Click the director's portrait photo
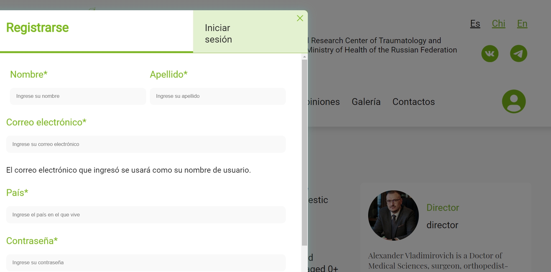Screen dimensions: 551x272 coord(393,215)
